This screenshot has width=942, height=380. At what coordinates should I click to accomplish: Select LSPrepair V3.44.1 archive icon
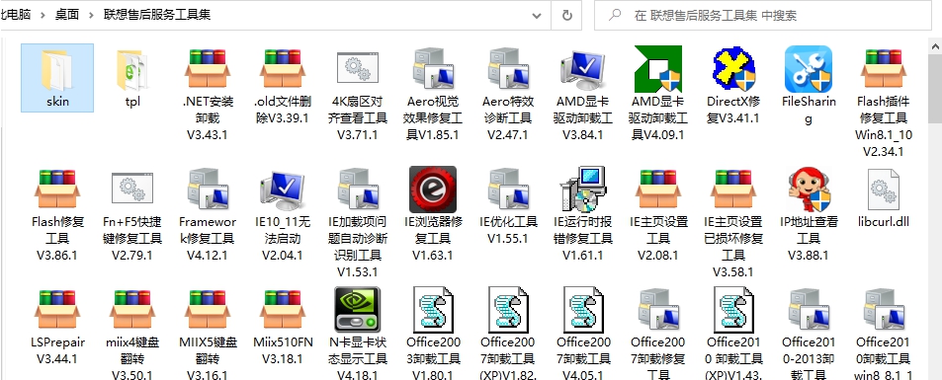point(57,310)
